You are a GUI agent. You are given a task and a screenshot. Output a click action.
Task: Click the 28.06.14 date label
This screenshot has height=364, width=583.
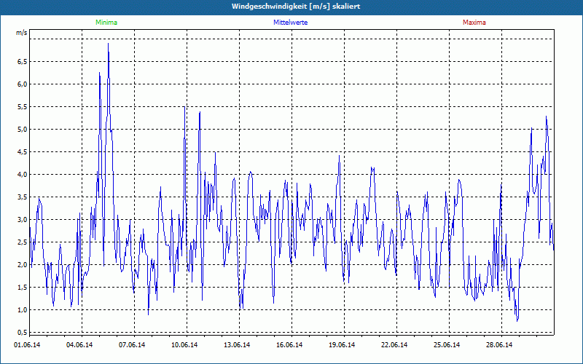click(499, 345)
